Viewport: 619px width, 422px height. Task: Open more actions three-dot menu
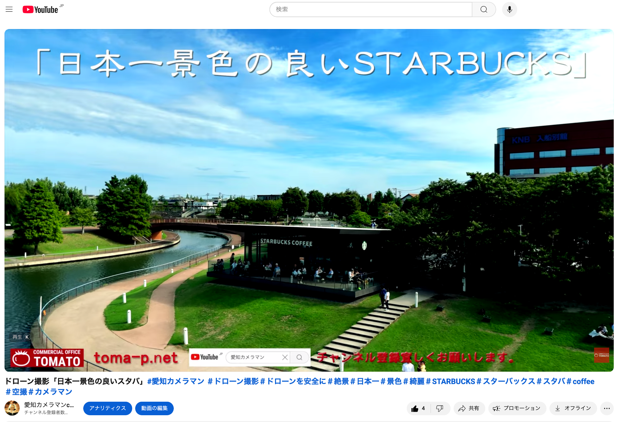click(606, 408)
